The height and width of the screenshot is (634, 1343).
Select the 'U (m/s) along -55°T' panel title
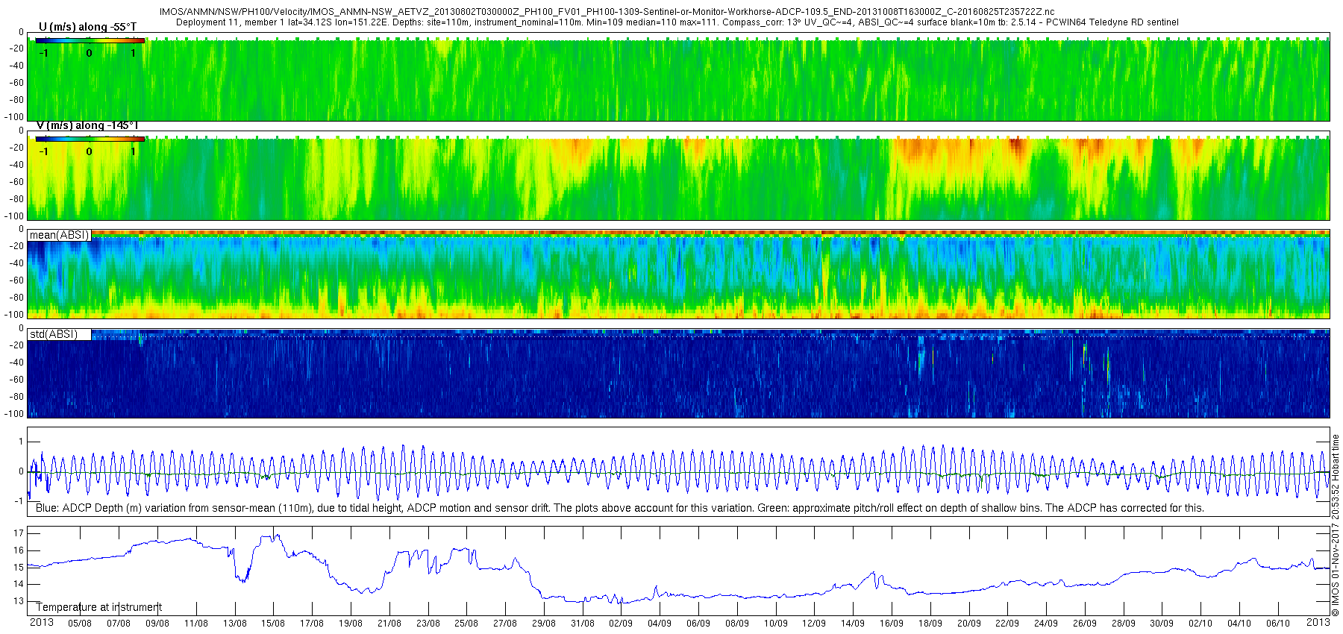[87, 27]
